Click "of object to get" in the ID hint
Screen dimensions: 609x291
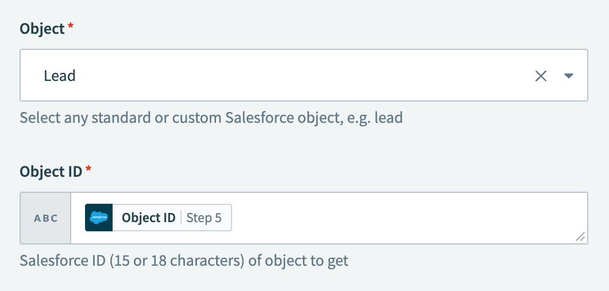point(298,261)
